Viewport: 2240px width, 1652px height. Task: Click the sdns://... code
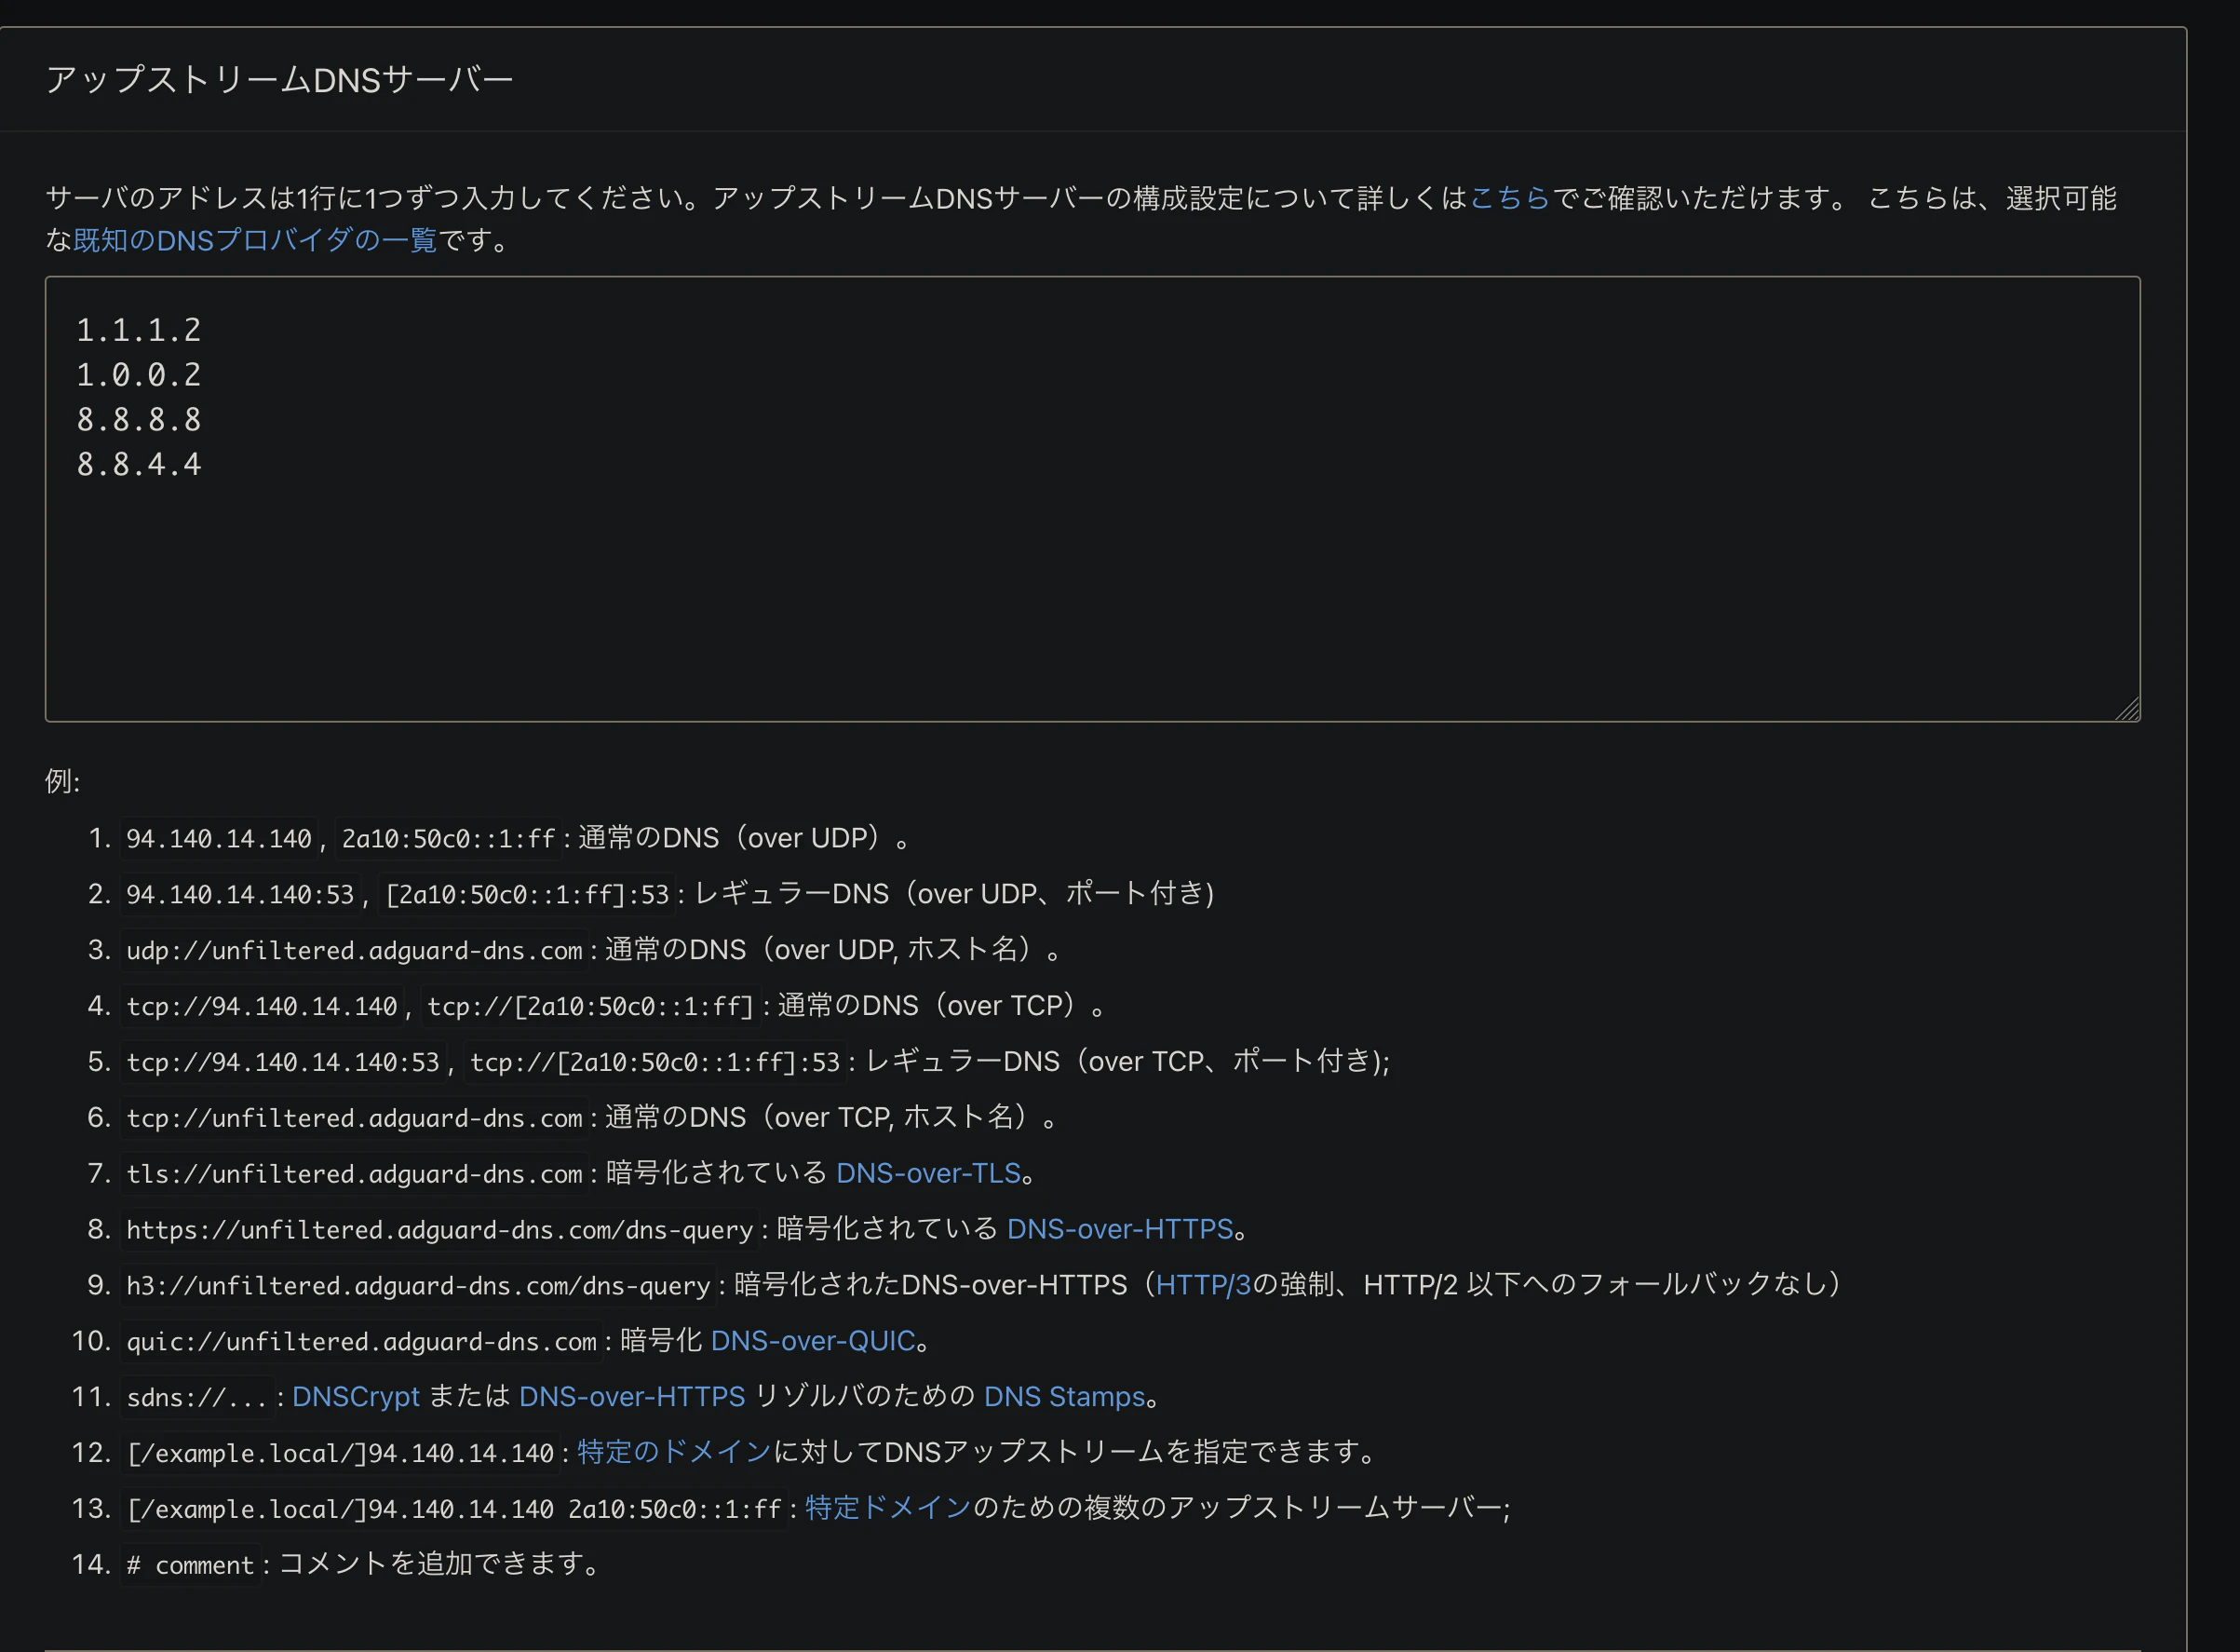pos(197,1398)
